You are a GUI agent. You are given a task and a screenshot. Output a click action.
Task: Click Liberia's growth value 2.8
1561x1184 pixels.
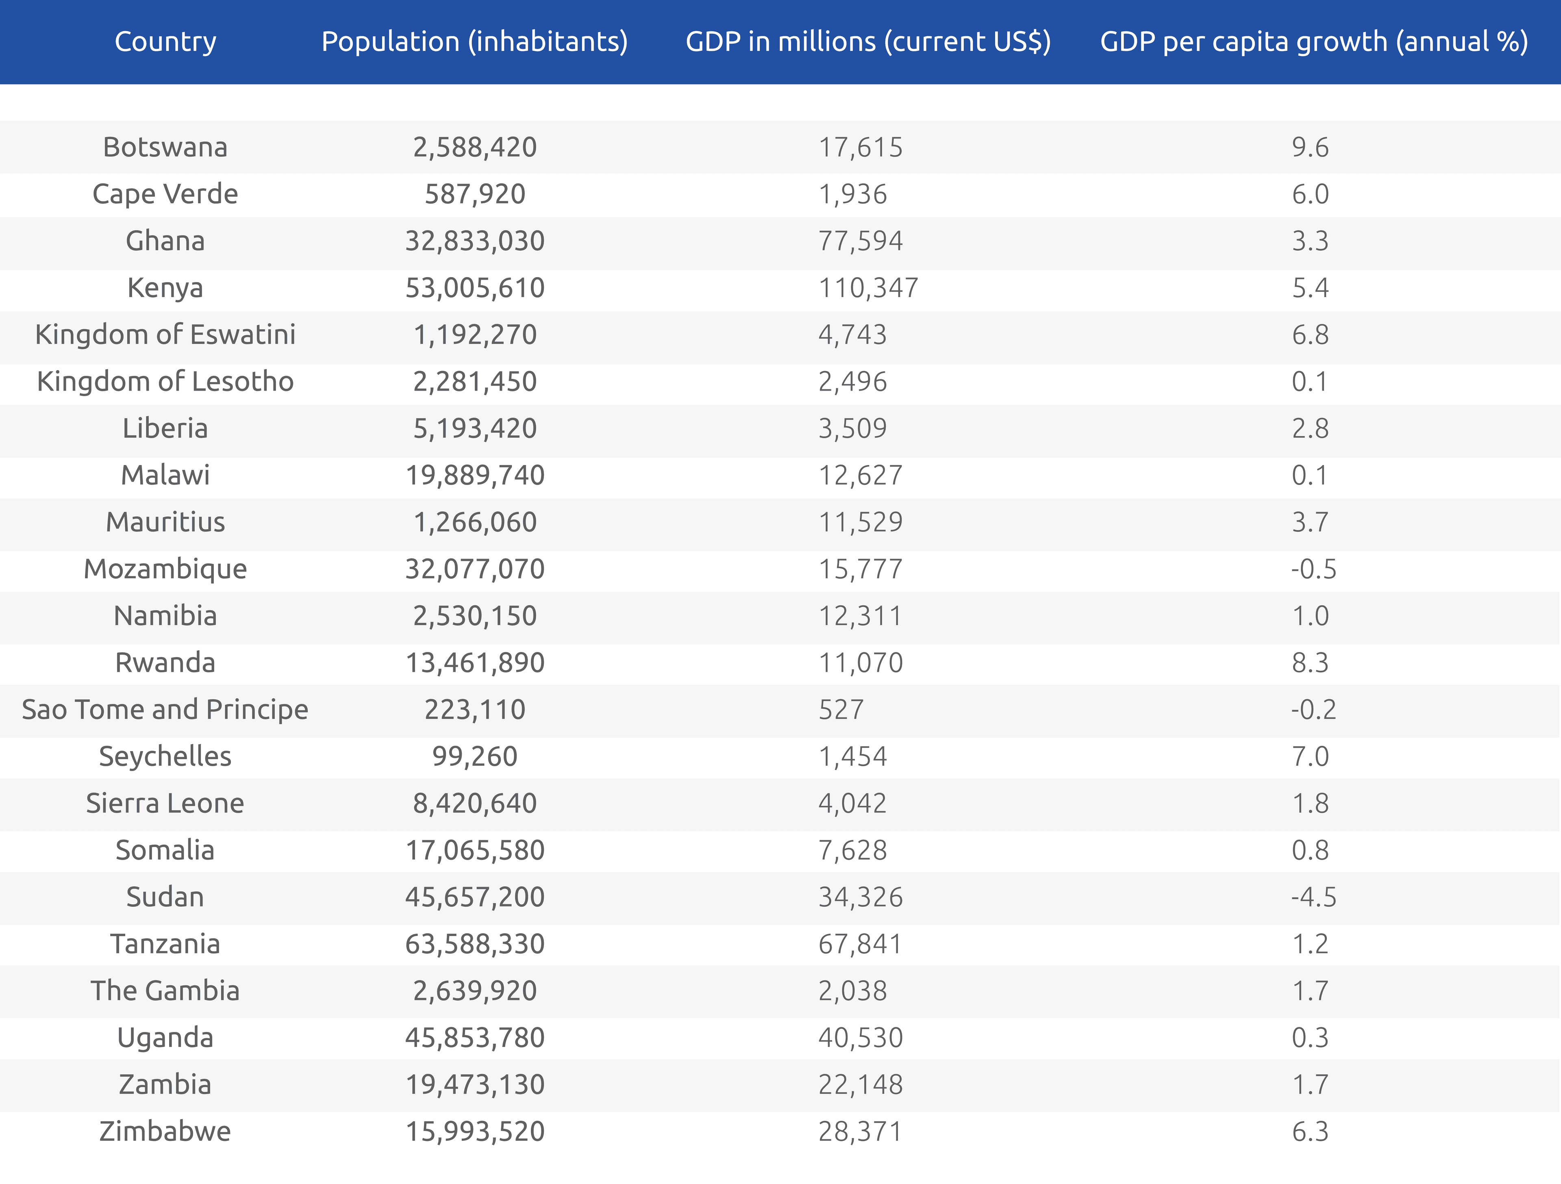click(x=1310, y=428)
